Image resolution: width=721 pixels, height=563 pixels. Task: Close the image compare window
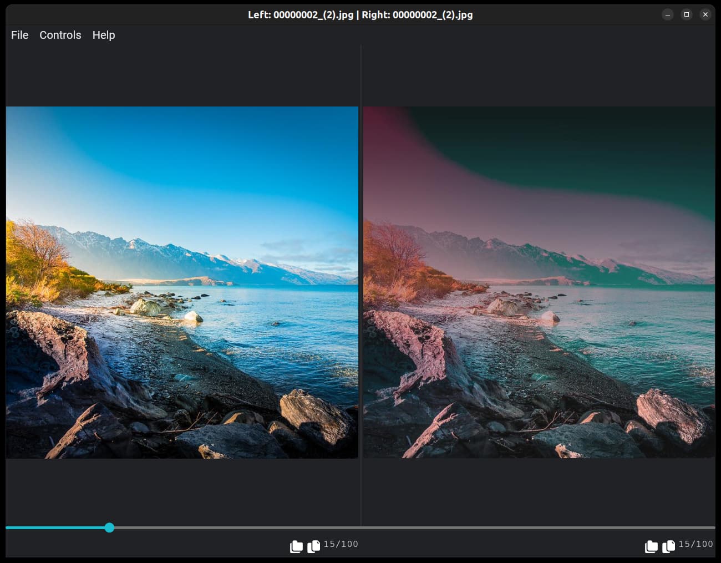click(x=705, y=15)
